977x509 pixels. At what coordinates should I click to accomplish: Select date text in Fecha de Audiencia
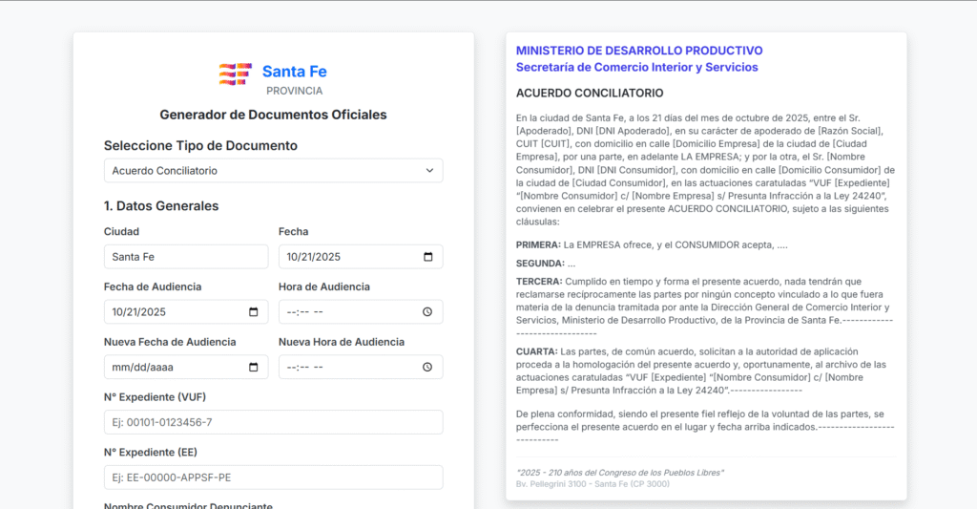[x=139, y=312]
